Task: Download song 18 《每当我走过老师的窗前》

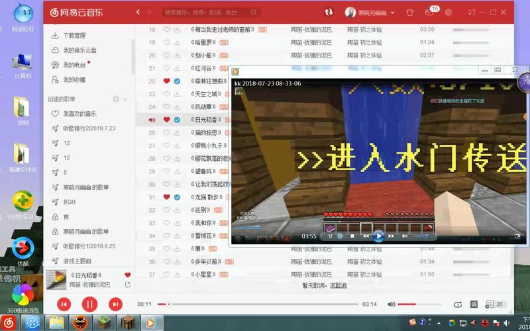Action: click(177, 29)
